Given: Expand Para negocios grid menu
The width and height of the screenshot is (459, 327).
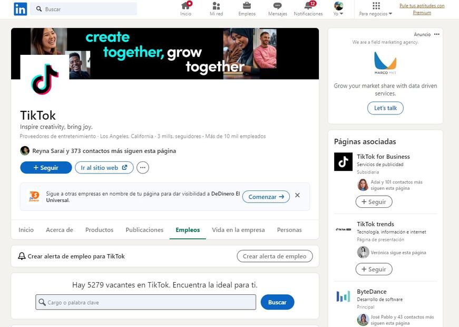Looking at the screenshot, I should click(x=376, y=9).
